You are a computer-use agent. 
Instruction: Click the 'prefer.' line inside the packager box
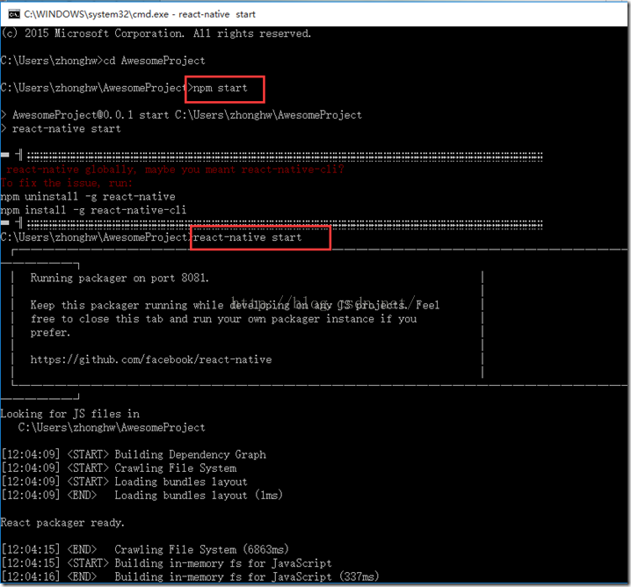tap(50, 333)
